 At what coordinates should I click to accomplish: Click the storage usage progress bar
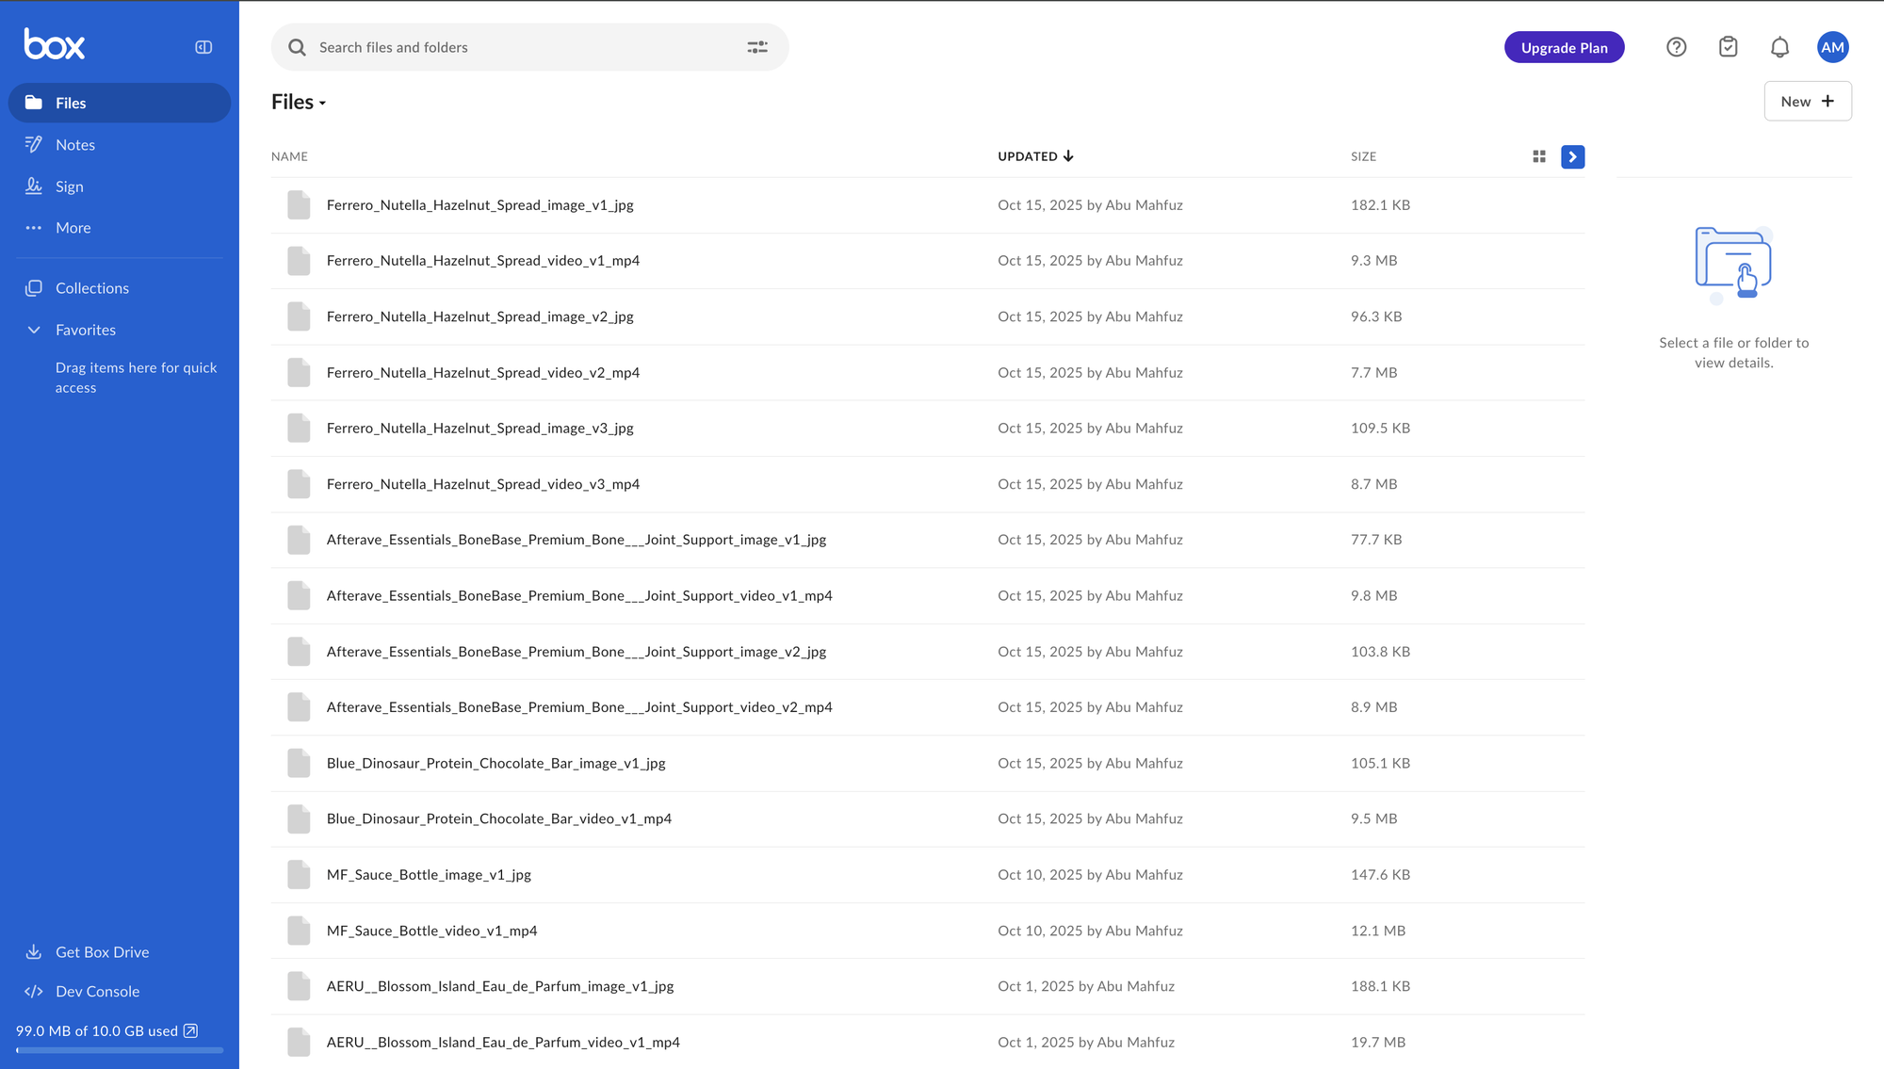(120, 1050)
